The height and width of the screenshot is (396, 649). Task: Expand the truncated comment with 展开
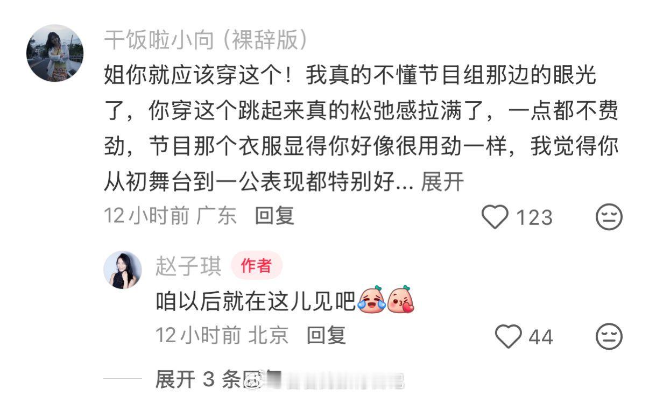pyautogui.click(x=442, y=182)
